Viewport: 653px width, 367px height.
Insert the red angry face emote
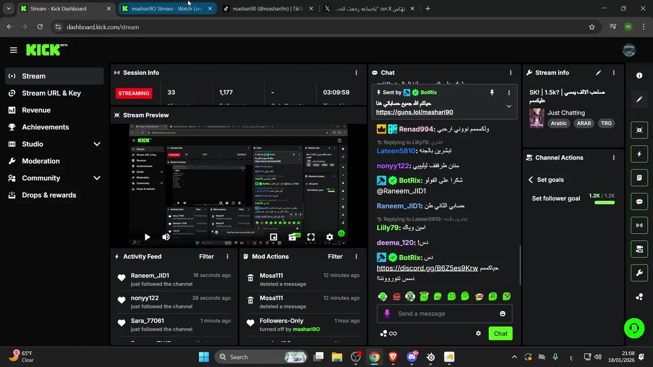tap(397, 296)
